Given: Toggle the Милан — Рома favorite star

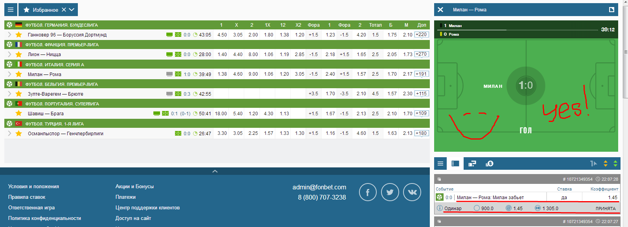Looking at the screenshot, I should [x=18, y=74].
